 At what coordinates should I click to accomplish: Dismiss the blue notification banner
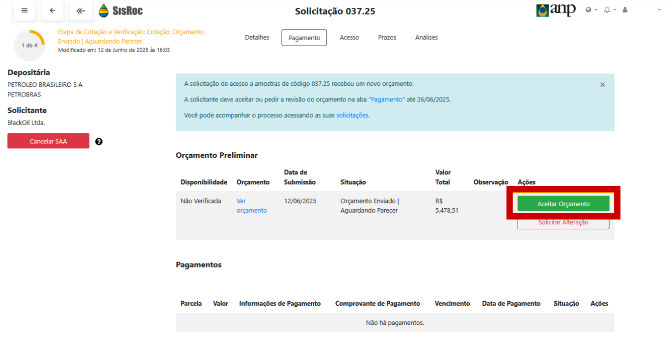[602, 85]
